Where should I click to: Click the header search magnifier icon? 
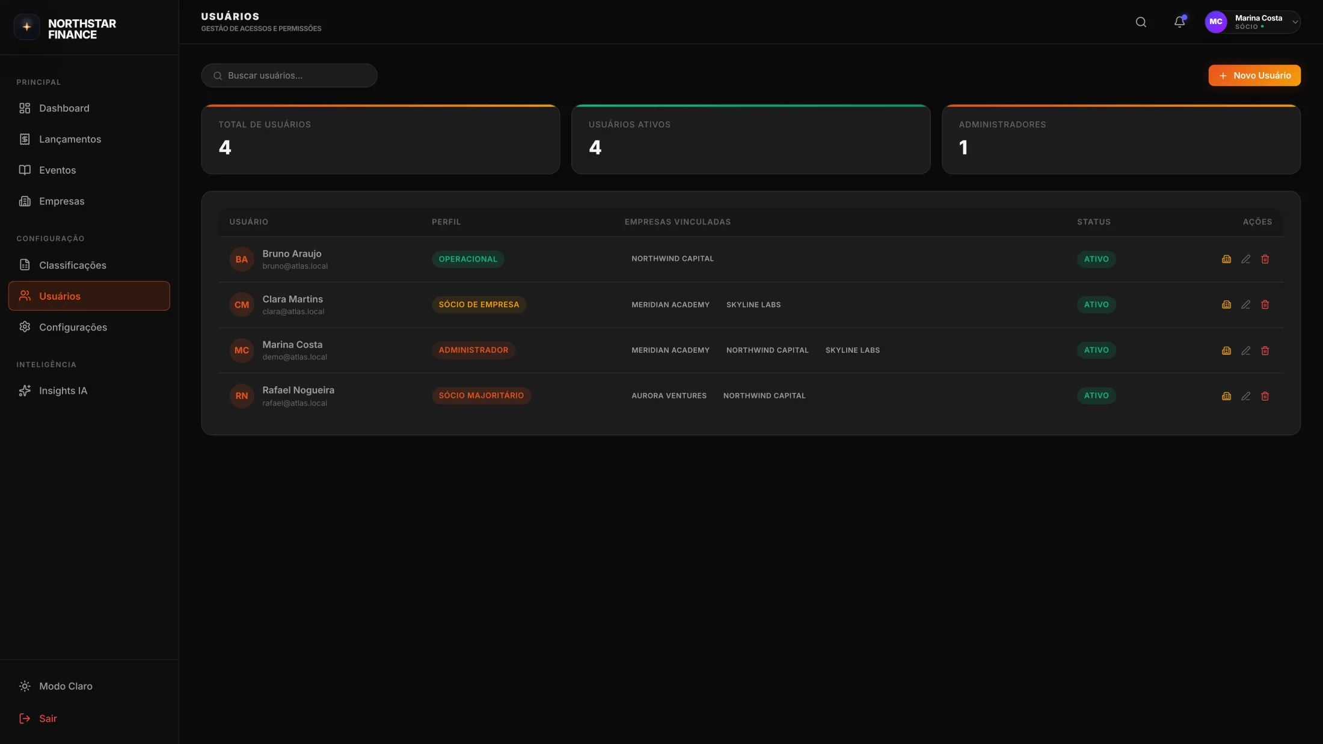(1140, 22)
